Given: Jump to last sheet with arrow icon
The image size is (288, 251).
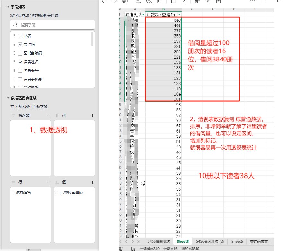Looking at the screenshot, I should [x=139, y=241].
